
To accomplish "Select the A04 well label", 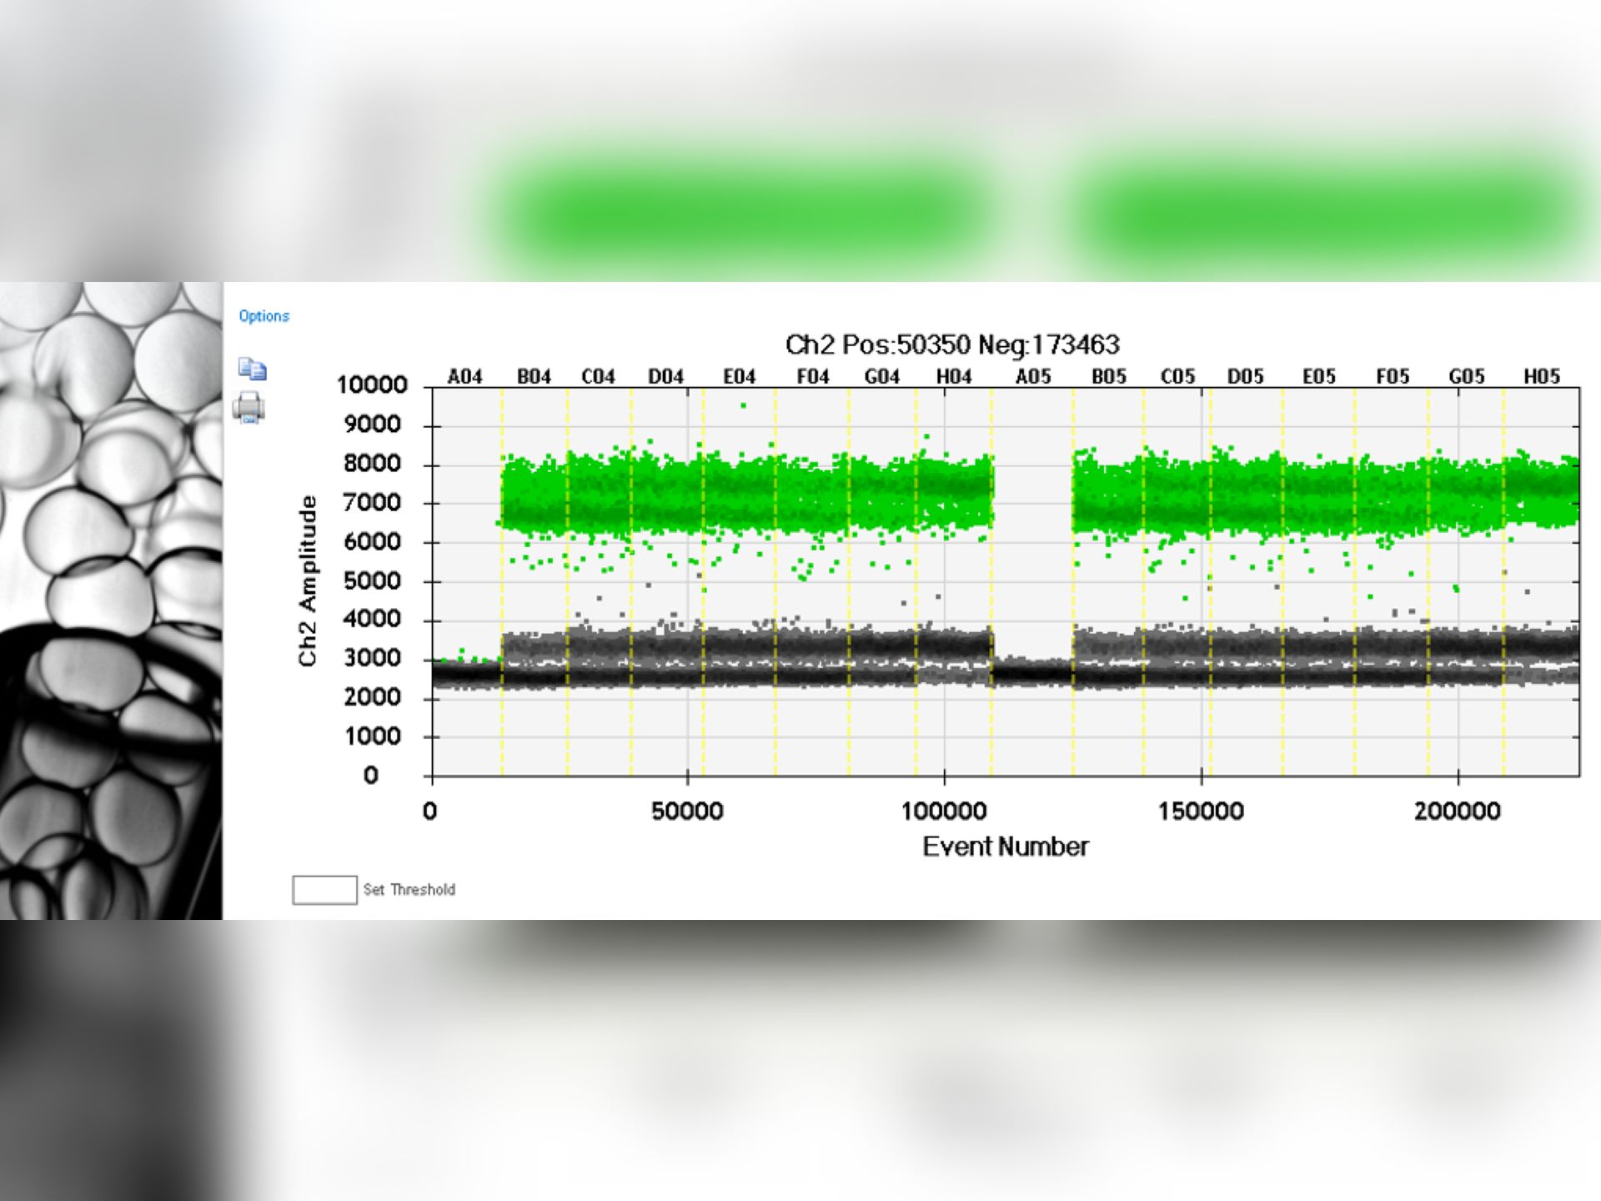I will coord(464,377).
